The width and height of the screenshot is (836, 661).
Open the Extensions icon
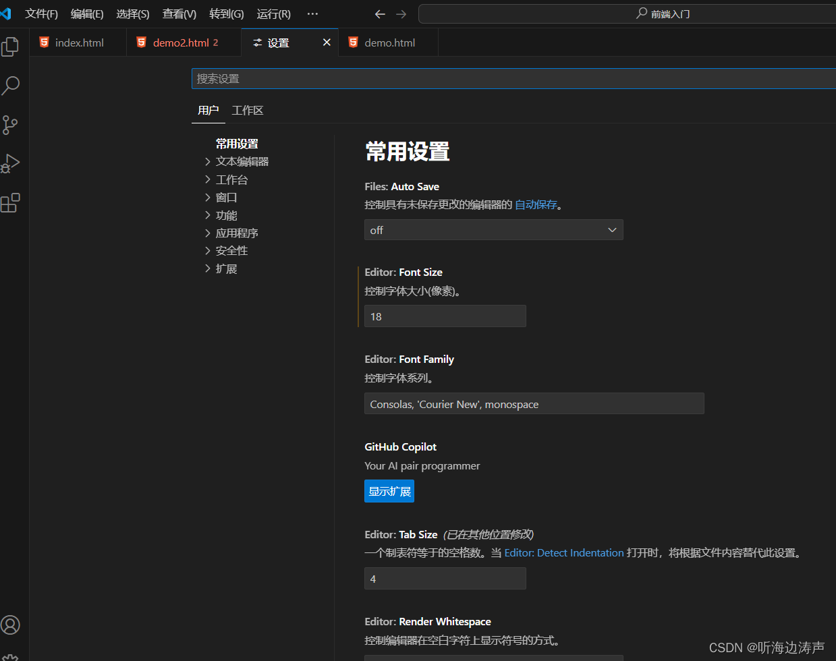pos(11,202)
